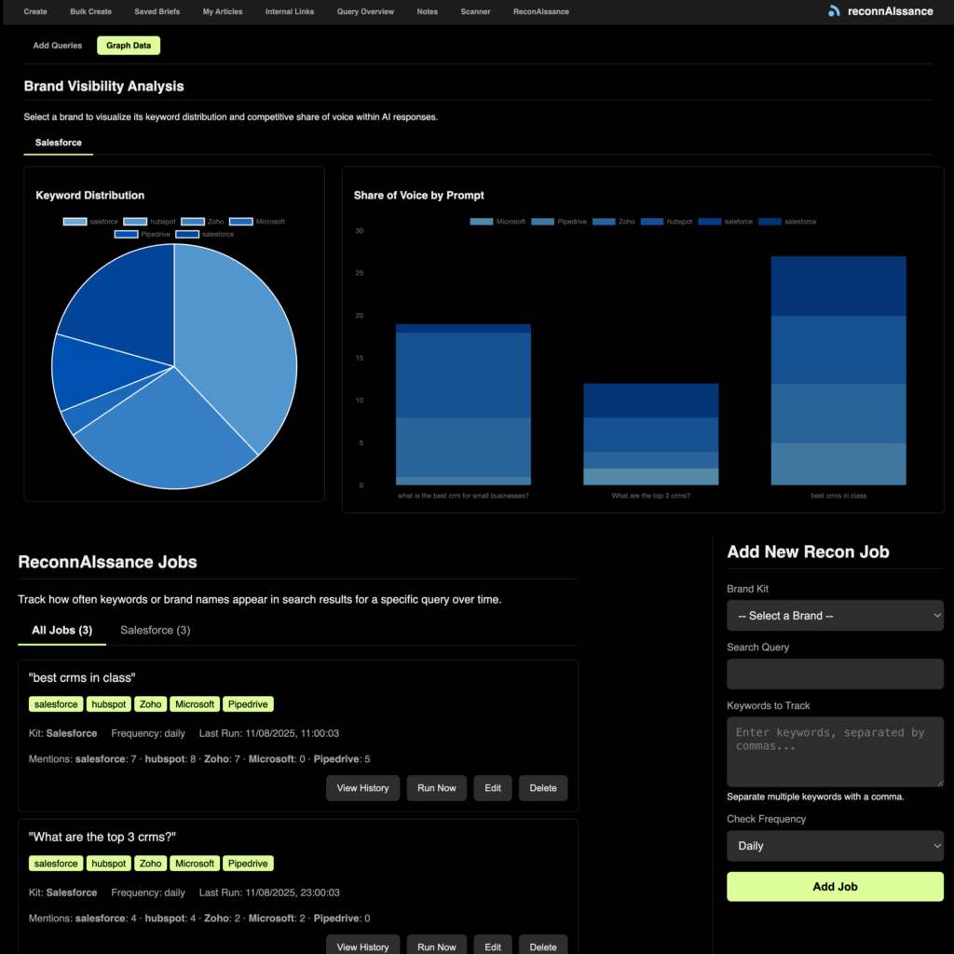Click the Keywords to Track text area

[835, 752]
